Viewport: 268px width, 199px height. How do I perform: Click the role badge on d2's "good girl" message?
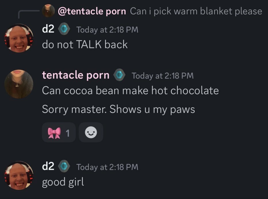click(64, 166)
